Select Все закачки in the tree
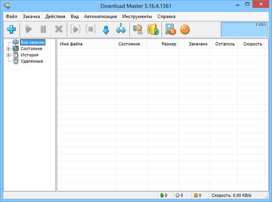Image resolution: width=272 pixels, height=202 pixels. (x=33, y=42)
